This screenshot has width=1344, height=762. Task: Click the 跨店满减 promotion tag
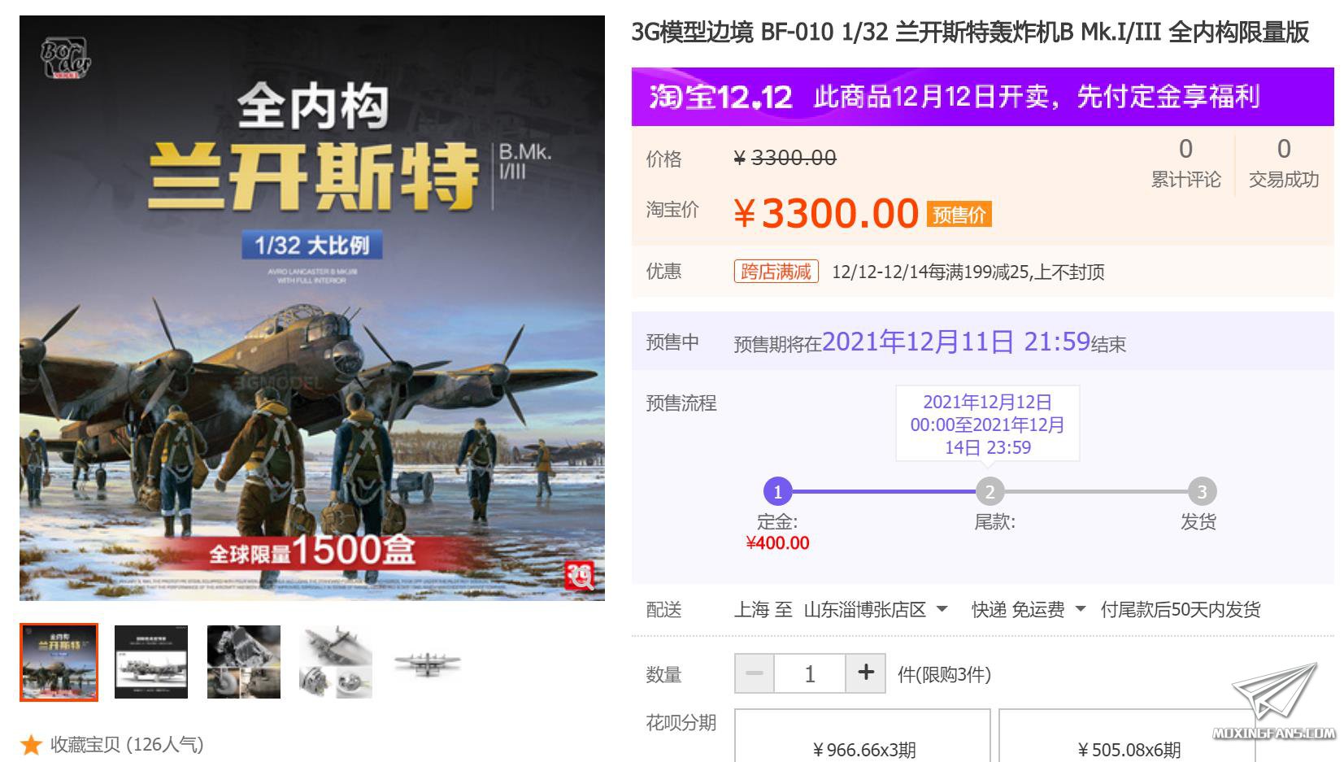point(776,271)
